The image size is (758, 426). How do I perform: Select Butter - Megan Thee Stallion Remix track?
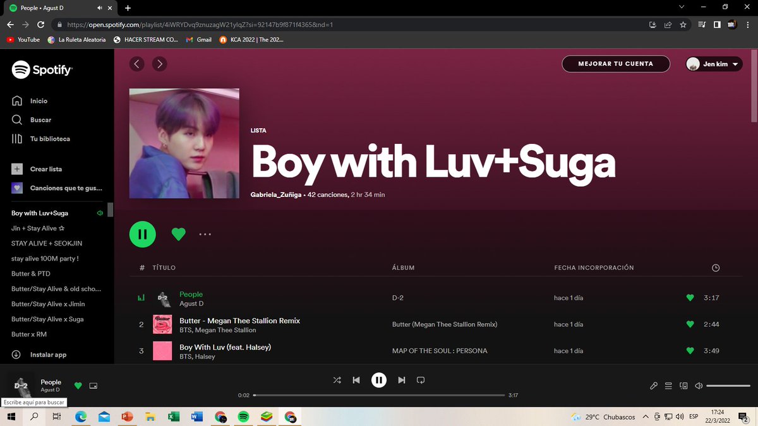240,321
